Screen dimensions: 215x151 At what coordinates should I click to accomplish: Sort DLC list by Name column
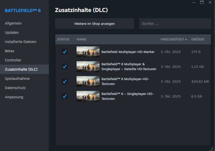pos(81,39)
